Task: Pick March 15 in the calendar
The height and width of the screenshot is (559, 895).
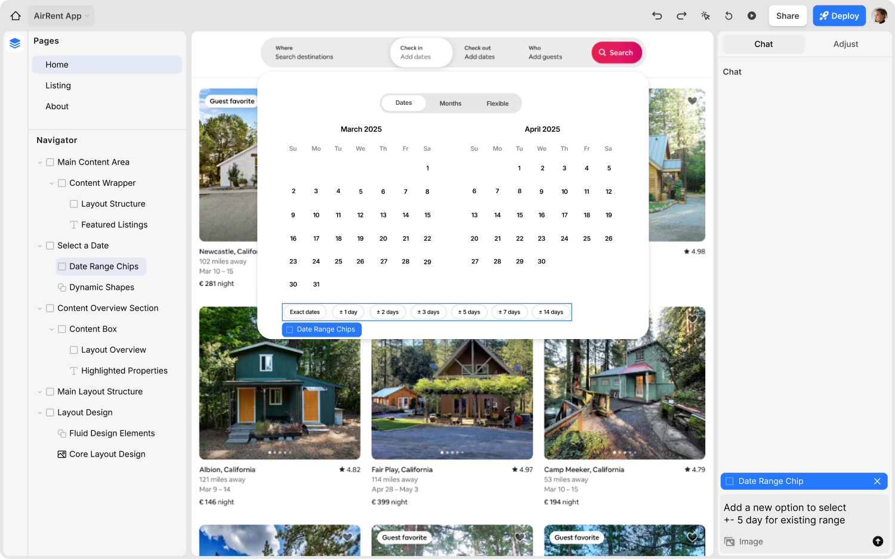Action: pyautogui.click(x=427, y=215)
